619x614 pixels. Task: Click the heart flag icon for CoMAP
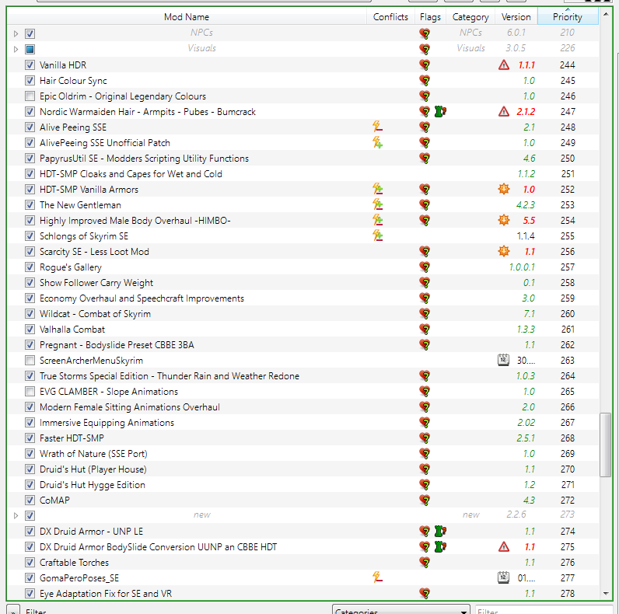click(x=425, y=501)
